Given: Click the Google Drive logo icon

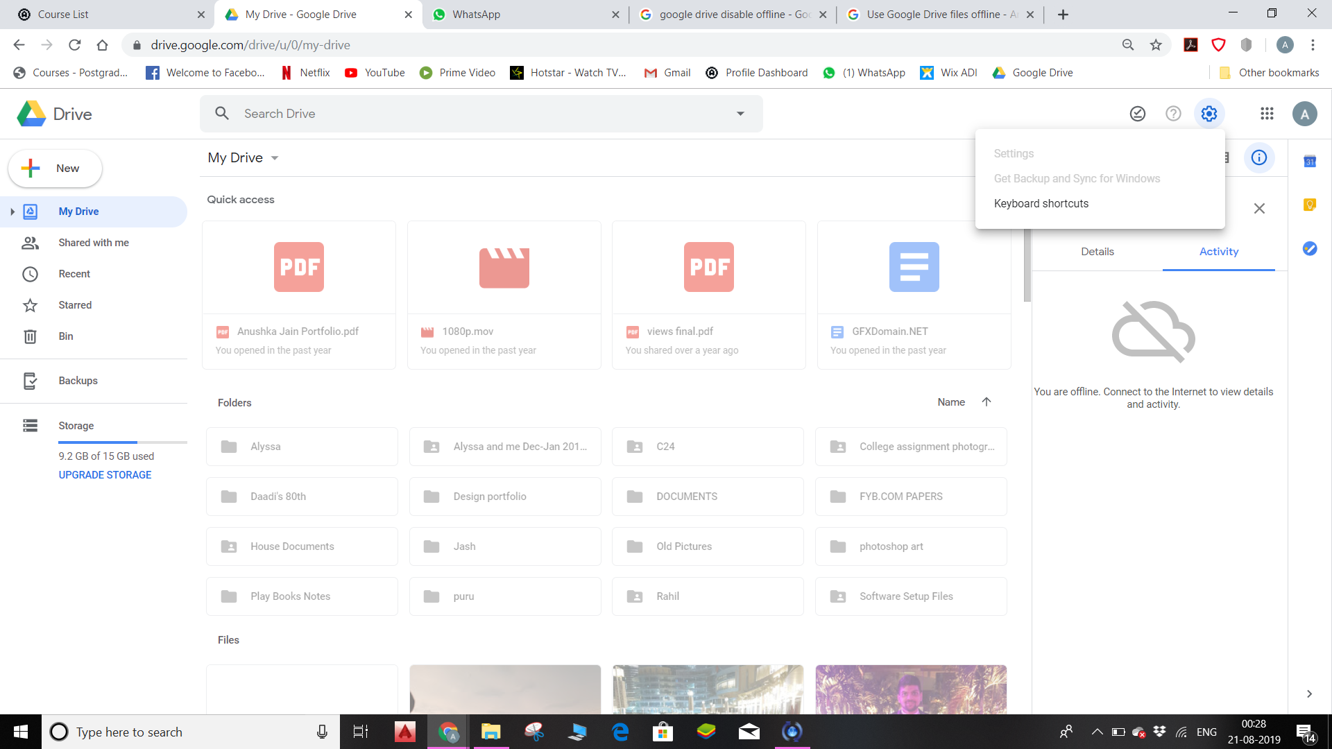Looking at the screenshot, I should (x=31, y=114).
